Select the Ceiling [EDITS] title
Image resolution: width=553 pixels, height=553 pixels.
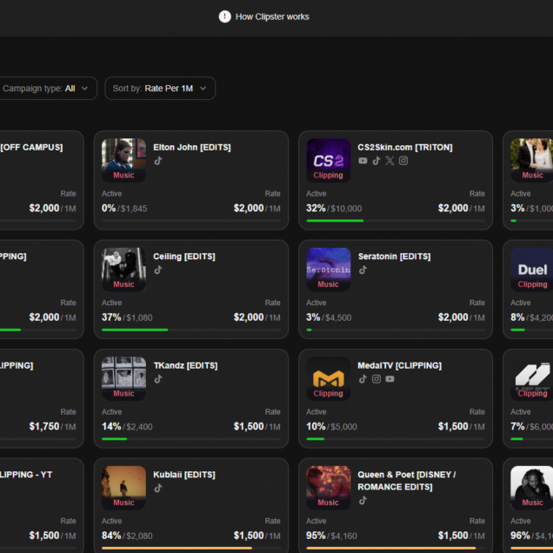(184, 257)
